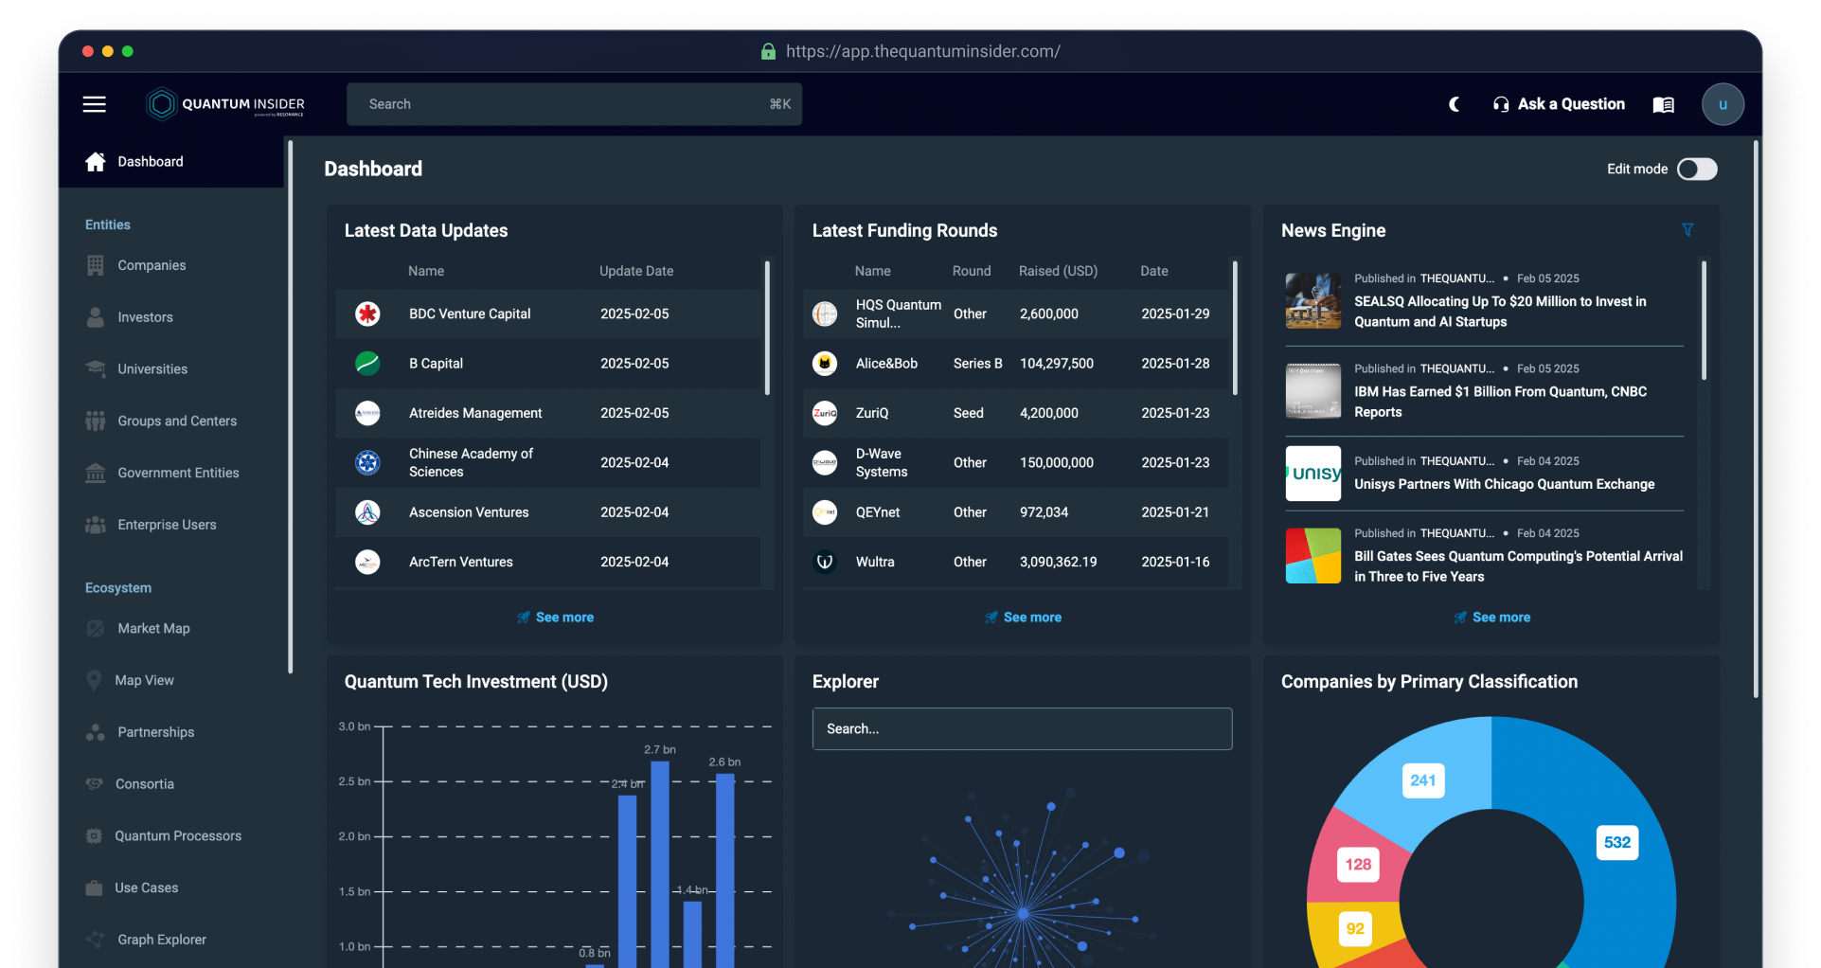Open Government Entities in the sidebar

(178, 473)
